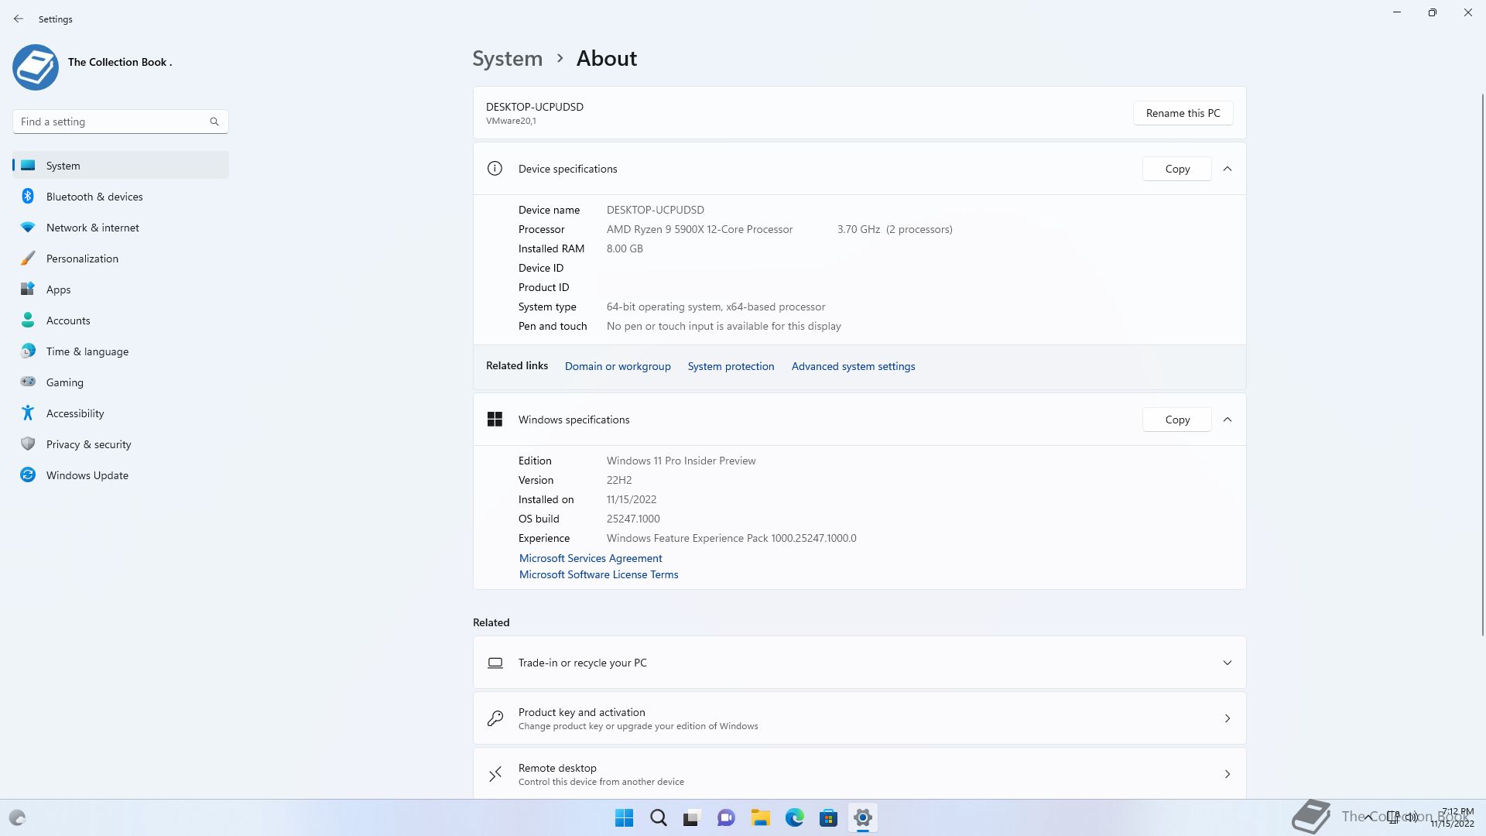Open the Remote desktop chevron arrow
Screen dimensions: 1486x836
coord(1227,774)
